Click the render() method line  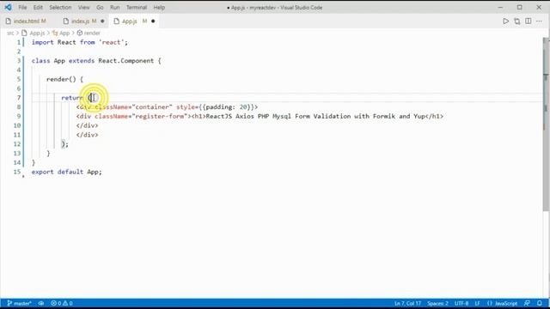click(x=65, y=79)
